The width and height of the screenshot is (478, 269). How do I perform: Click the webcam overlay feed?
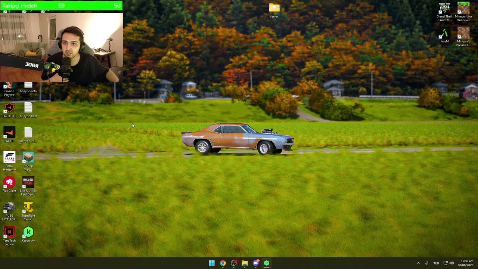(61, 47)
